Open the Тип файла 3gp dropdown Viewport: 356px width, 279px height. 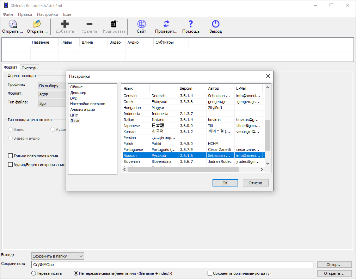52,103
